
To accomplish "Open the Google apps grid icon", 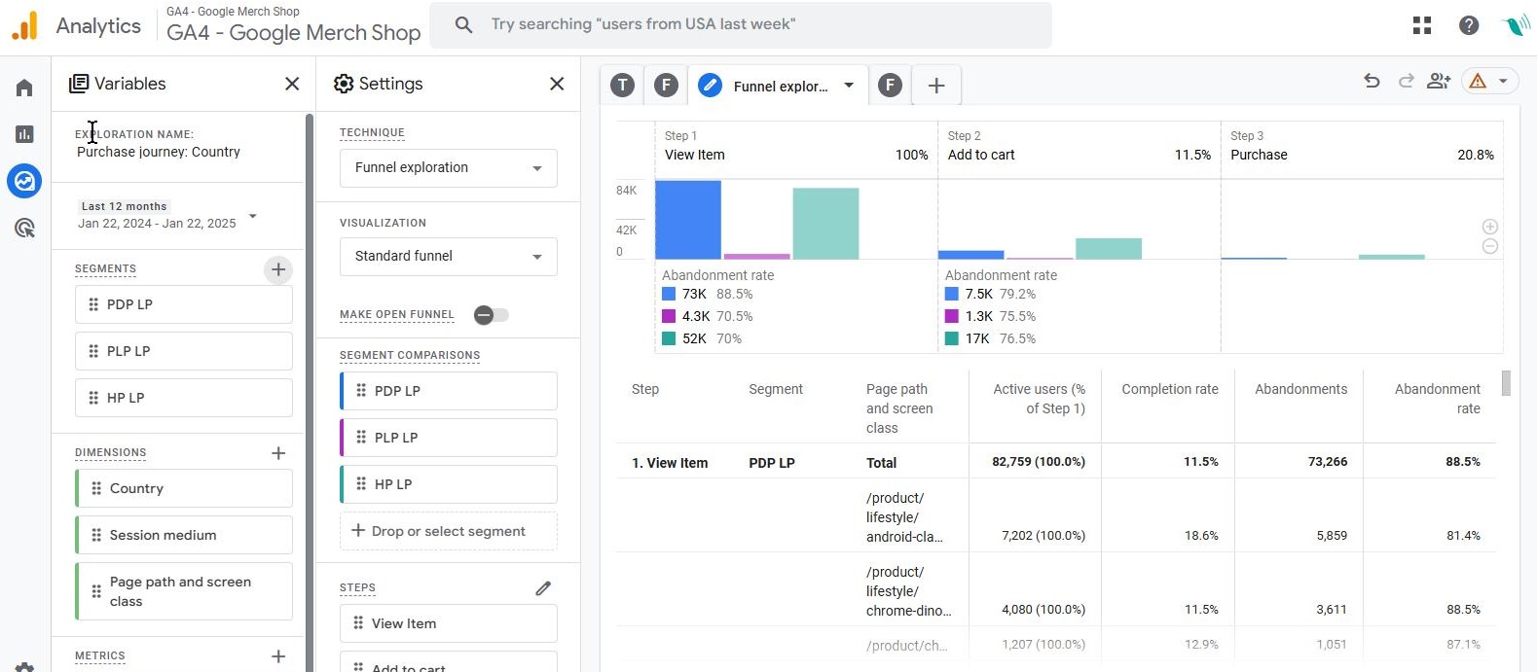I will 1422,25.
